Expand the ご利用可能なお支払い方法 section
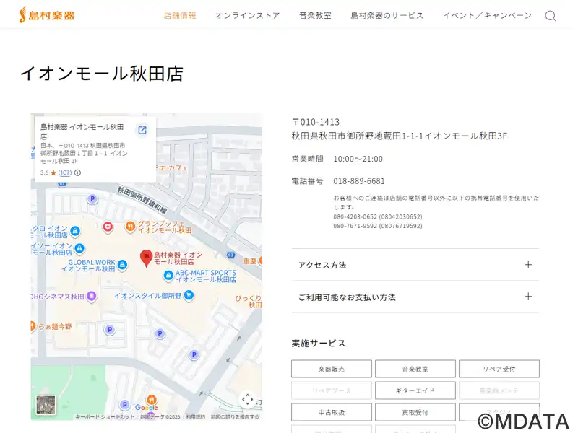This screenshot has height=433, width=578. pyautogui.click(x=415, y=297)
